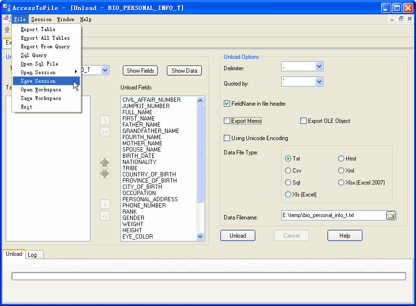The height and width of the screenshot is (306, 416).
Task: Choose Open Workspace menu item
Action: (46, 89)
